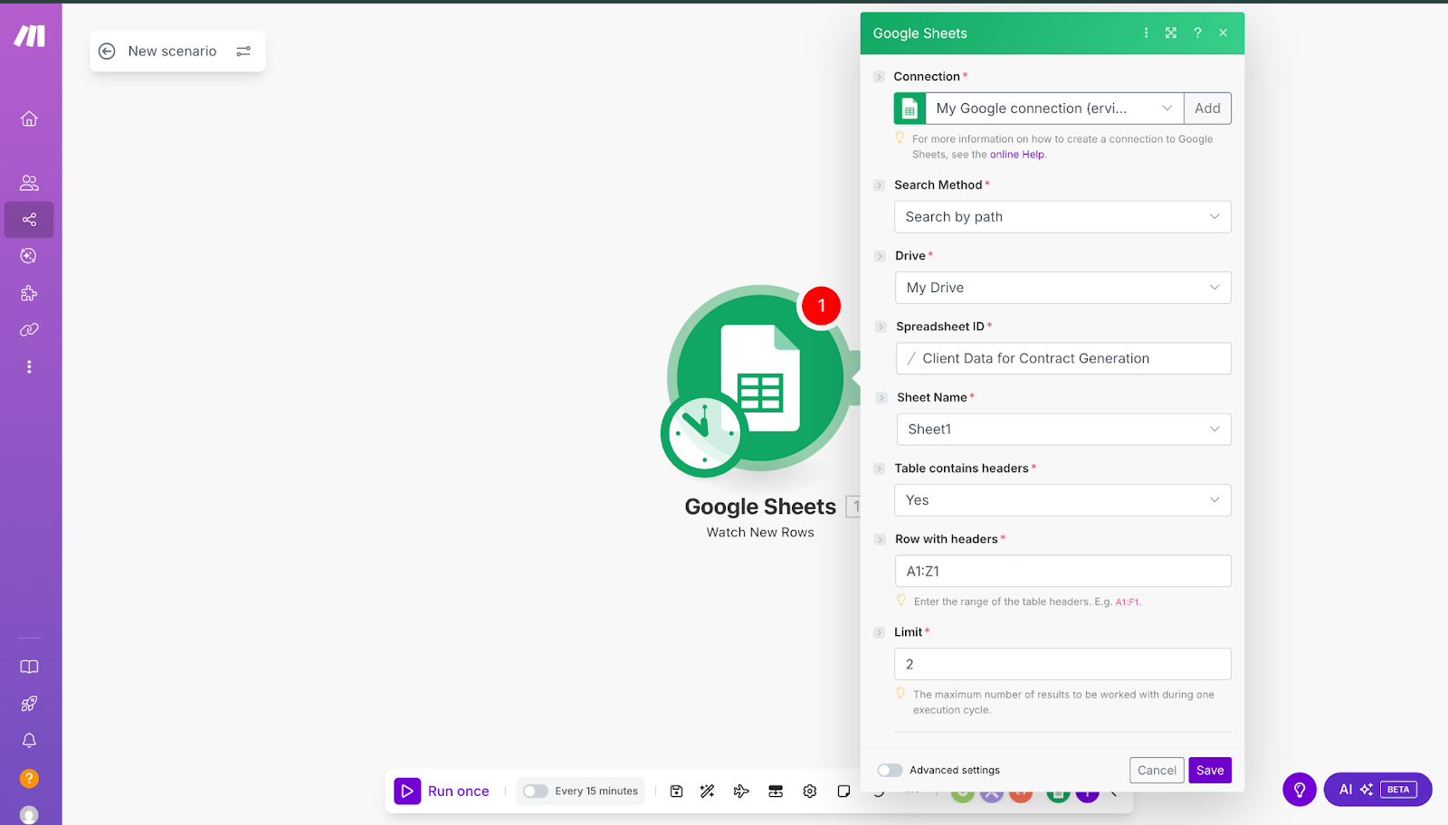Open scenario settings gear icon

point(810,792)
